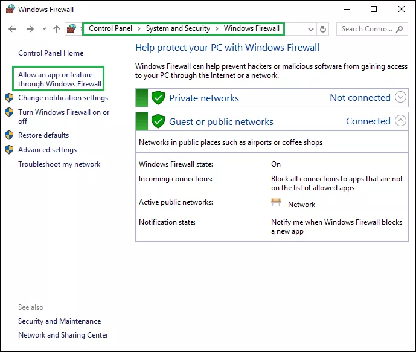Minimize the Windows Firewall window
416x352 pixels.
(346, 9)
